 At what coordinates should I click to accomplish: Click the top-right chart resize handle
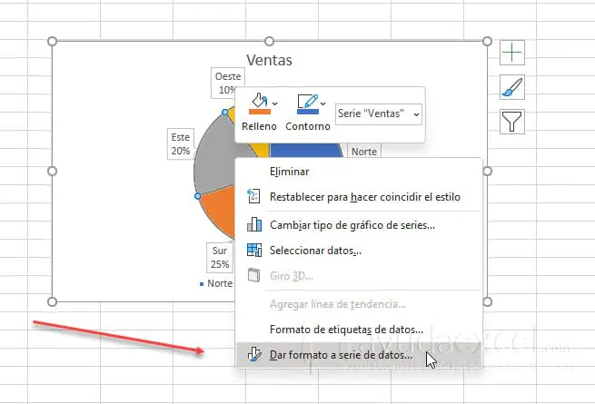tap(487, 41)
